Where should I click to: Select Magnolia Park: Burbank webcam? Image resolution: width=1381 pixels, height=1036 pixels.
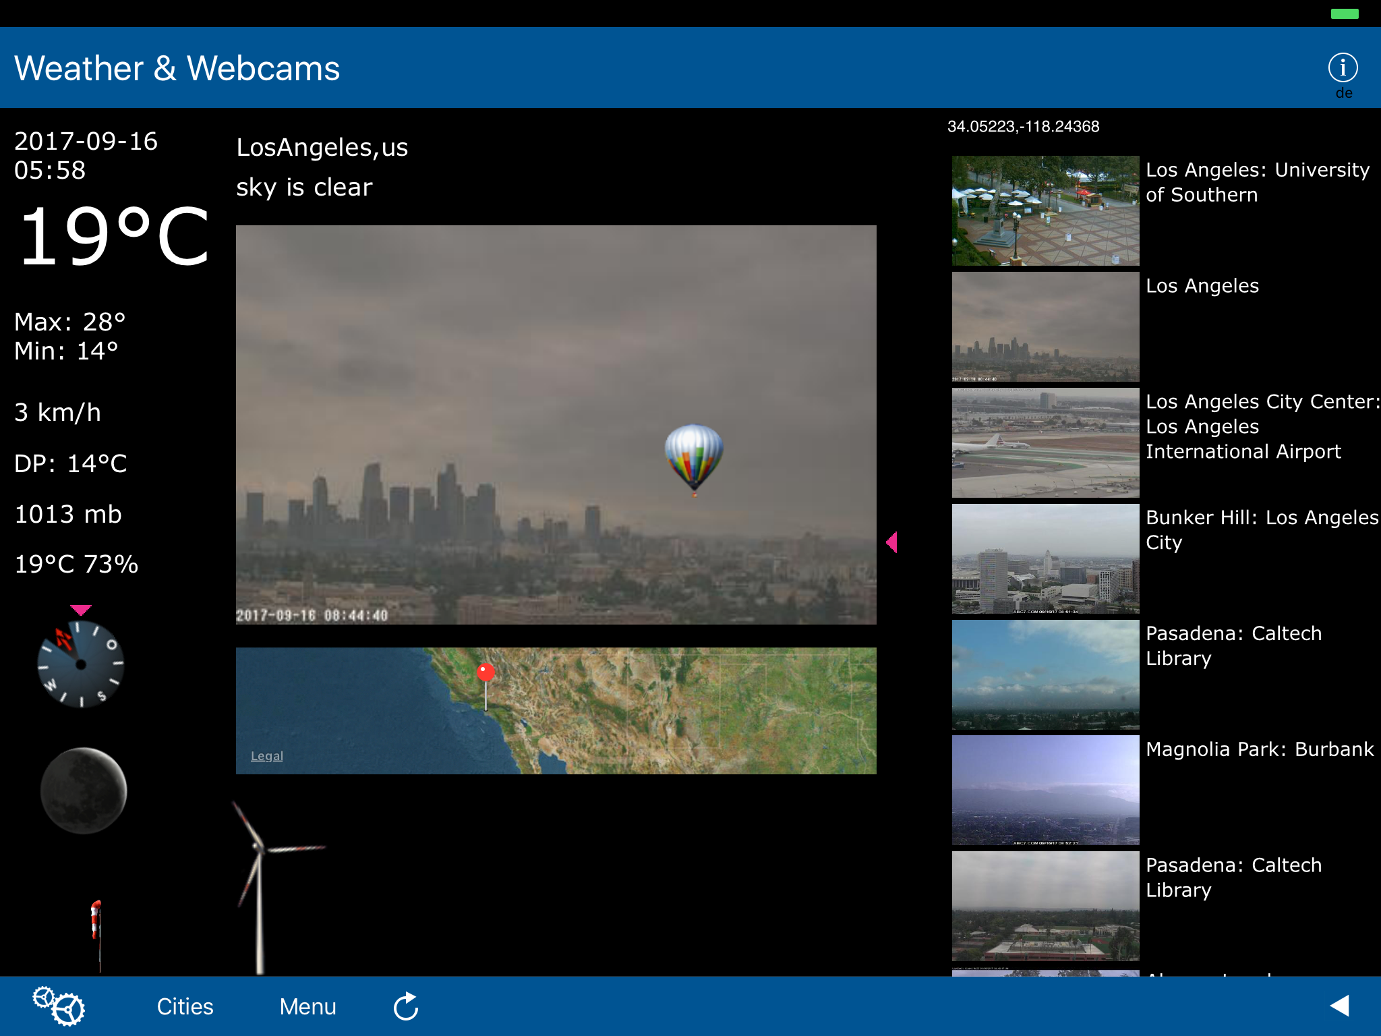coord(1045,790)
